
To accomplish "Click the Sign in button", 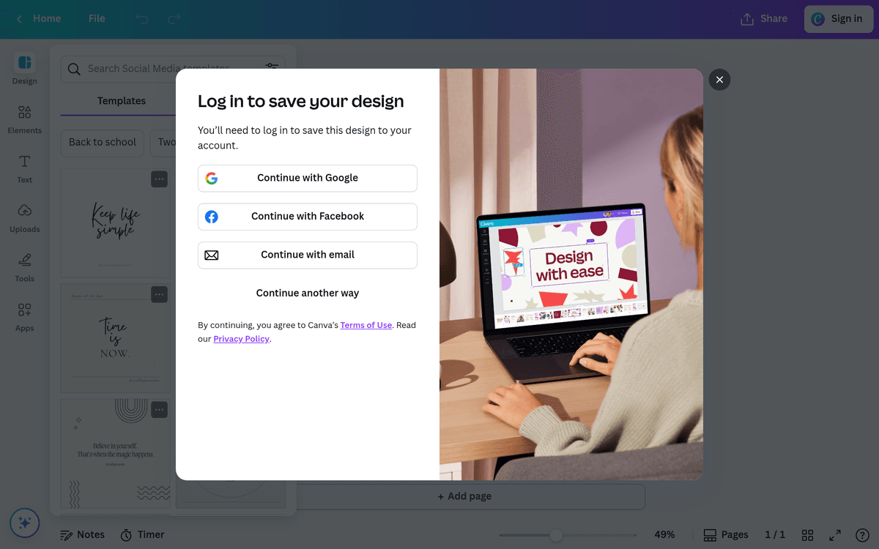I will pyautogui.click(x=839, y=19).
